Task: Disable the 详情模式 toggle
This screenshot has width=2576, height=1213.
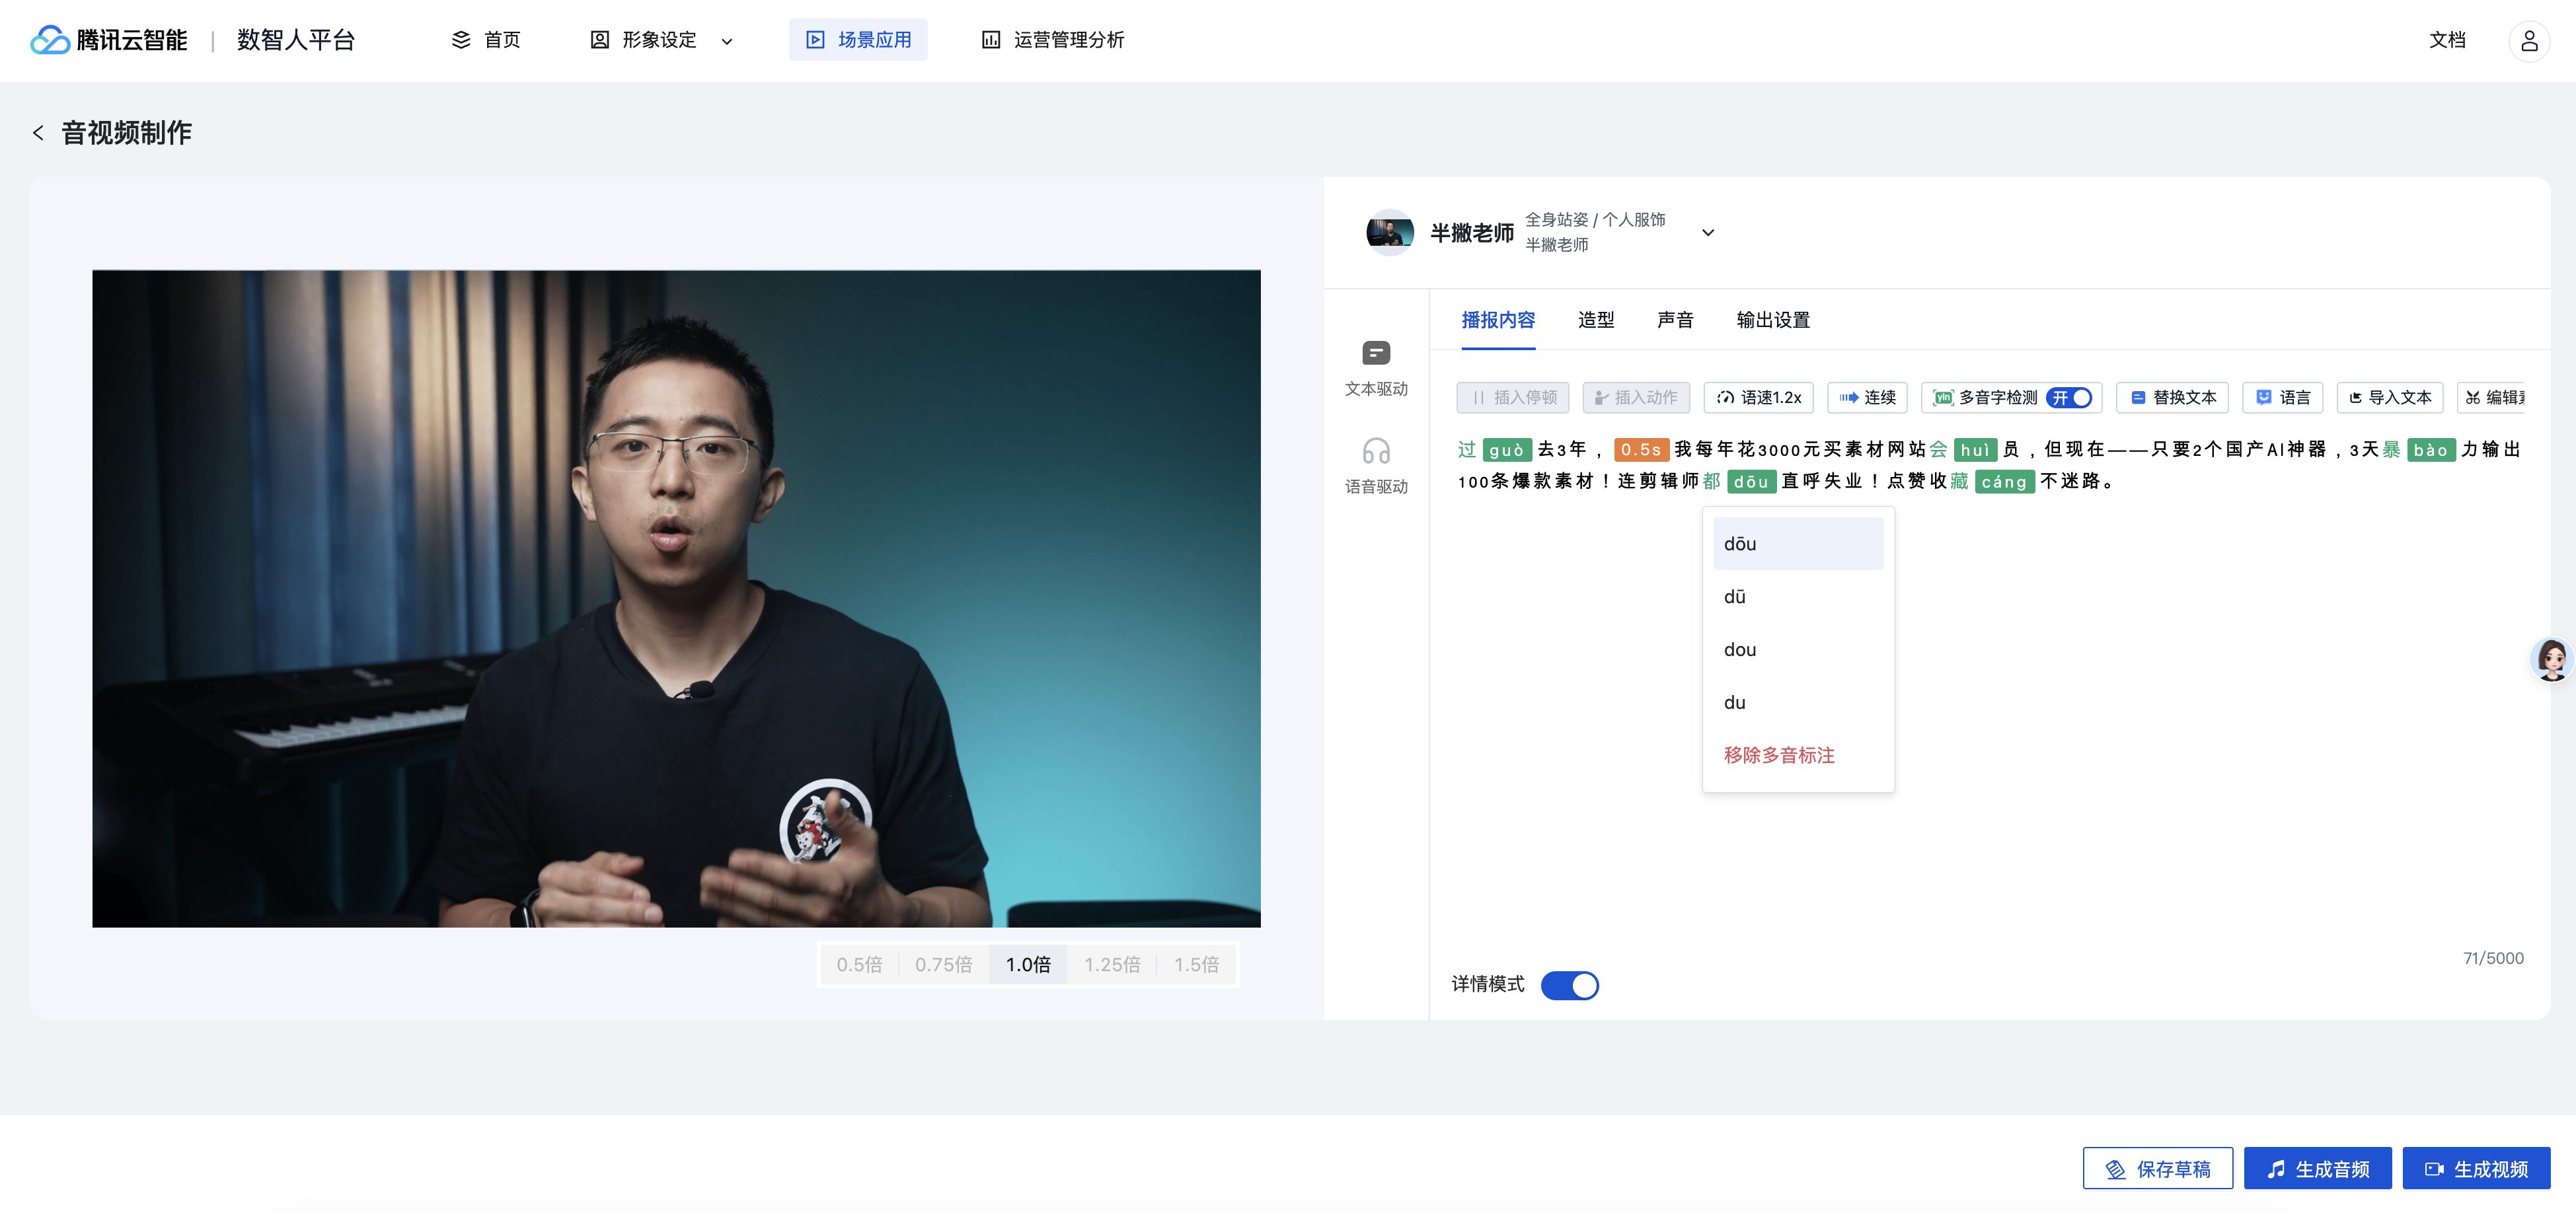Action: coord(1569,986)
